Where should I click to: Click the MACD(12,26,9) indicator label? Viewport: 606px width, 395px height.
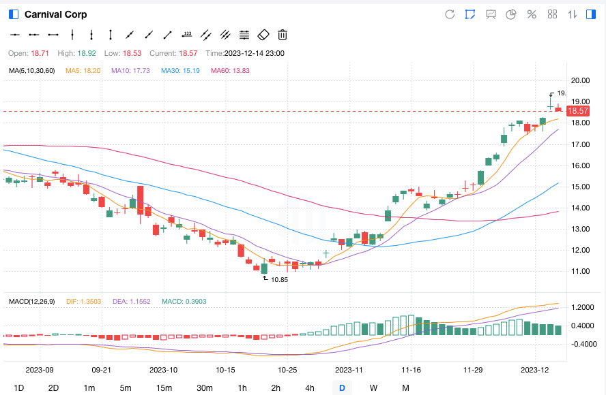(x=31, y=301)
